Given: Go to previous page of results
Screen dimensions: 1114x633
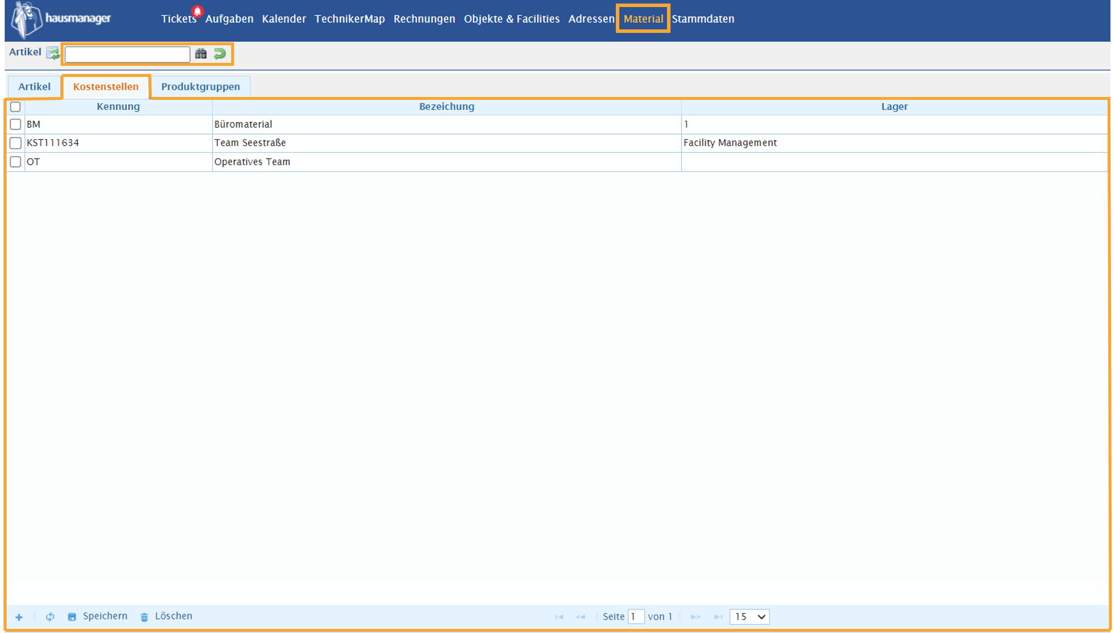Looking at the screenshot, I should [x=581, y=617].
